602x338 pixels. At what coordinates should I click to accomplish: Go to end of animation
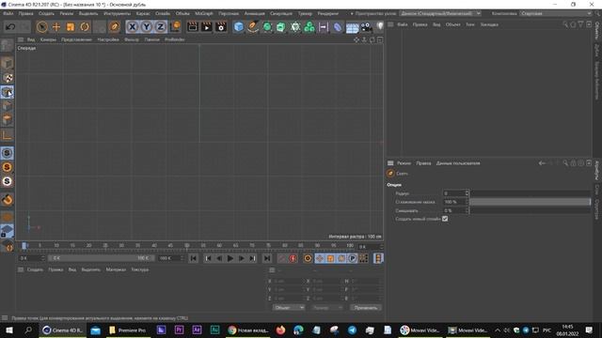coord(267,258)
